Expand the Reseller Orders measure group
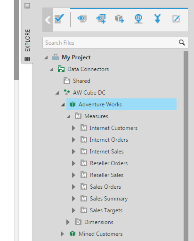 coord(73,163)
